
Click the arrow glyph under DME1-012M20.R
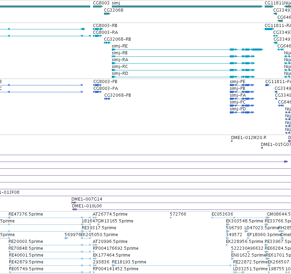(232, 141)
